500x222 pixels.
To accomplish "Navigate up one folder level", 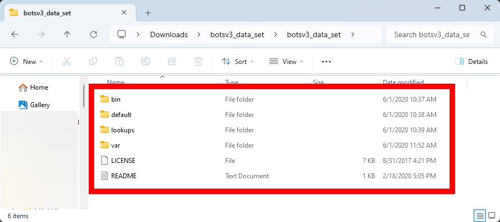I will click(x=67, y=34).
